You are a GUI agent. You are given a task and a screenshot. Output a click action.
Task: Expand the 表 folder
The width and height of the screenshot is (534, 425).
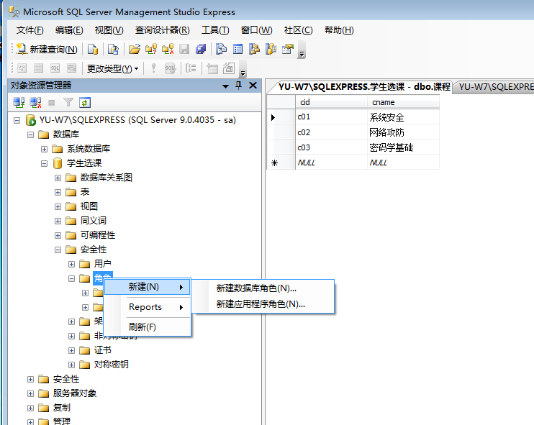tap(58, 192)
